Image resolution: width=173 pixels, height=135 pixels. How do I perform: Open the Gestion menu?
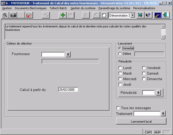[x=7, y=8]
